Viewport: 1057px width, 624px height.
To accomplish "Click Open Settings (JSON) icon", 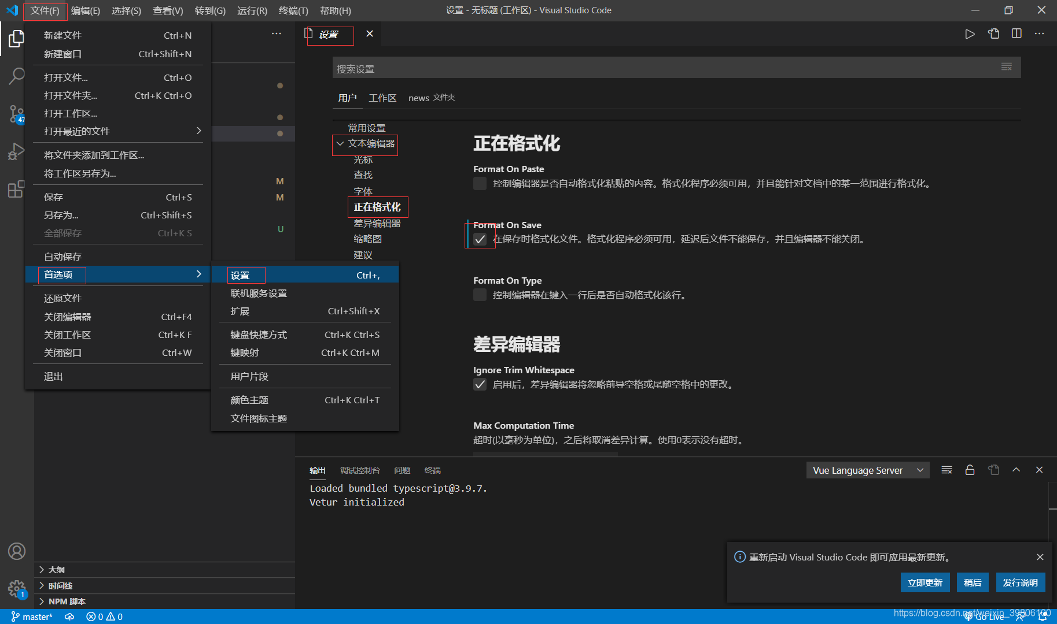I will [x=993, y=34].
